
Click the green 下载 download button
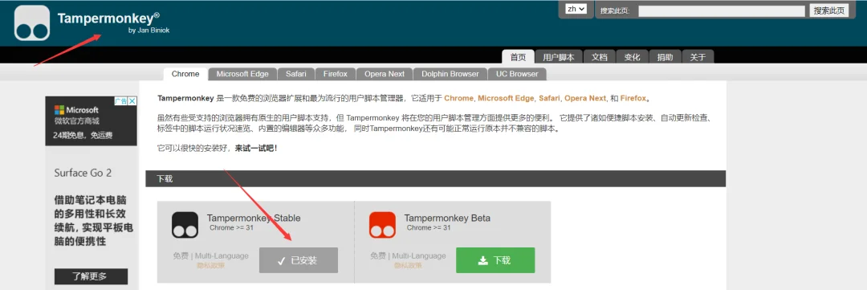click(x=495, y=260)
